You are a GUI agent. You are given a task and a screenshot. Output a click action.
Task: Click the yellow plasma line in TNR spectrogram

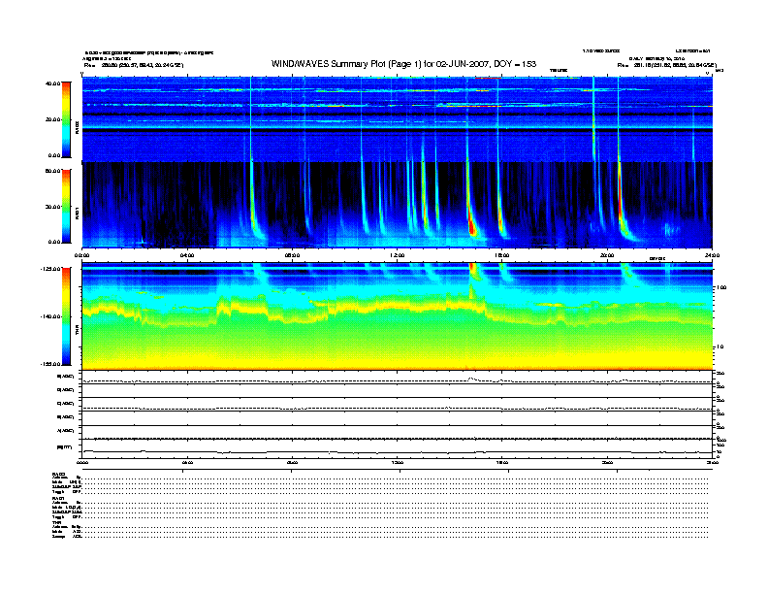pyautogui.click(x=397, y=308)
